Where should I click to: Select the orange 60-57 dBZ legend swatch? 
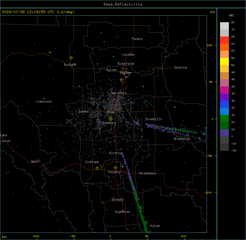[224, 47]
